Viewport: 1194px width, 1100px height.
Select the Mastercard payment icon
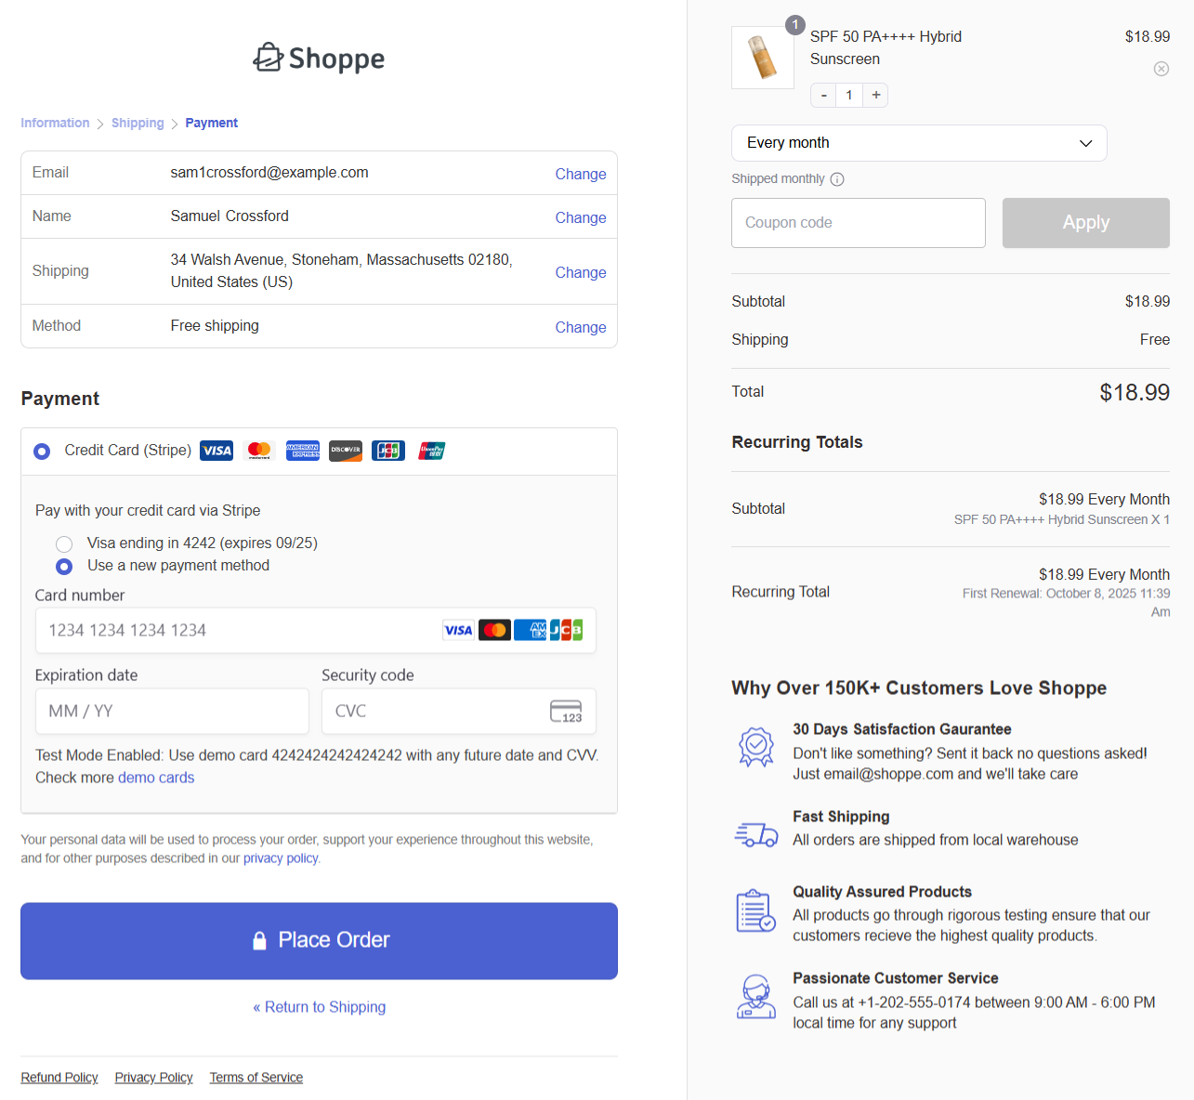point(259,451)
